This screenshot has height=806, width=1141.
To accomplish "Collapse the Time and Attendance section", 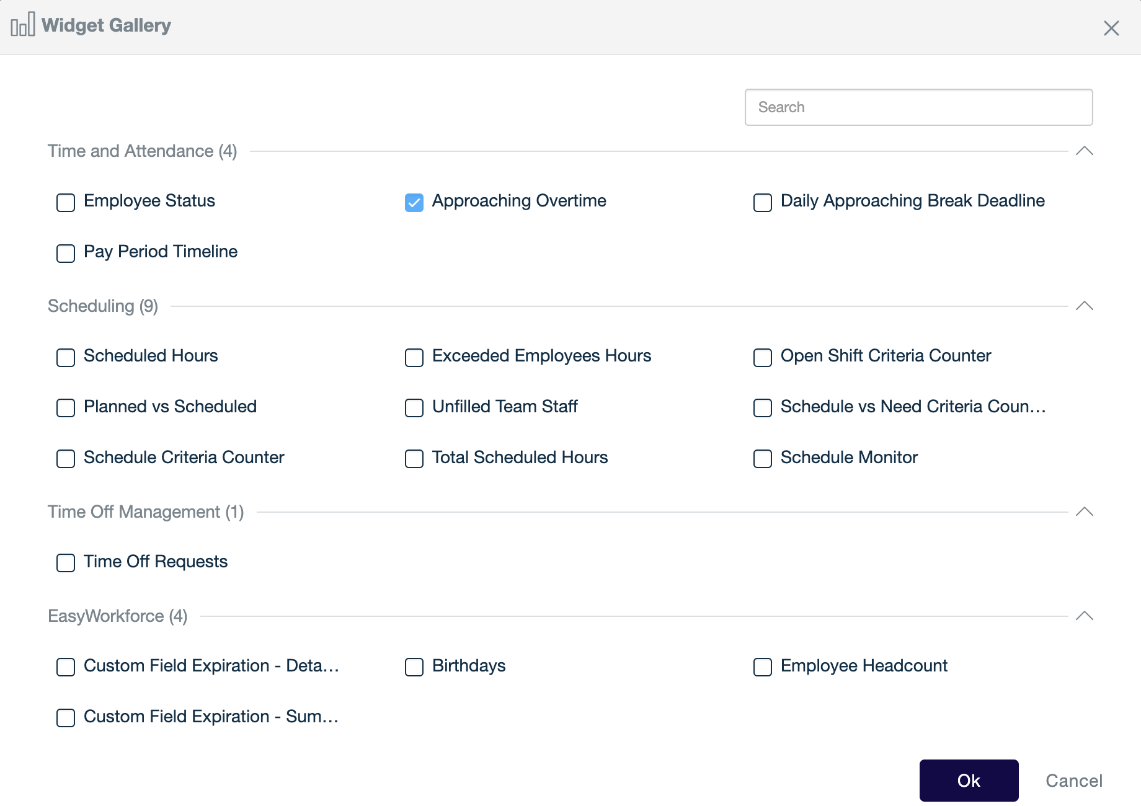I will click(x=1084, y=151).
